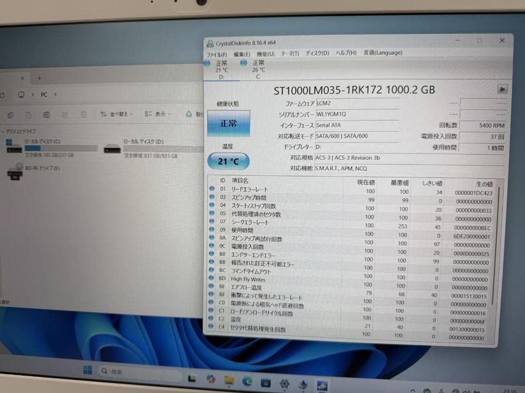Open the ディスク(D) menu in CrystalDiskInfo

click(316, 53)
